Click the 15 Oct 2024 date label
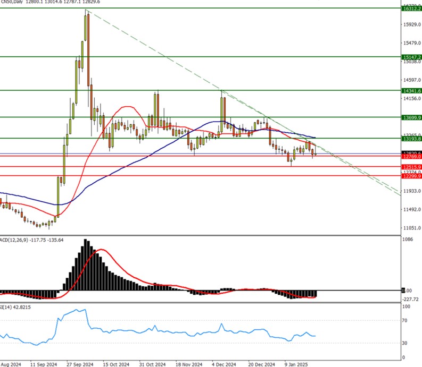Screen dimensions: 422x367 click(115, 364)
